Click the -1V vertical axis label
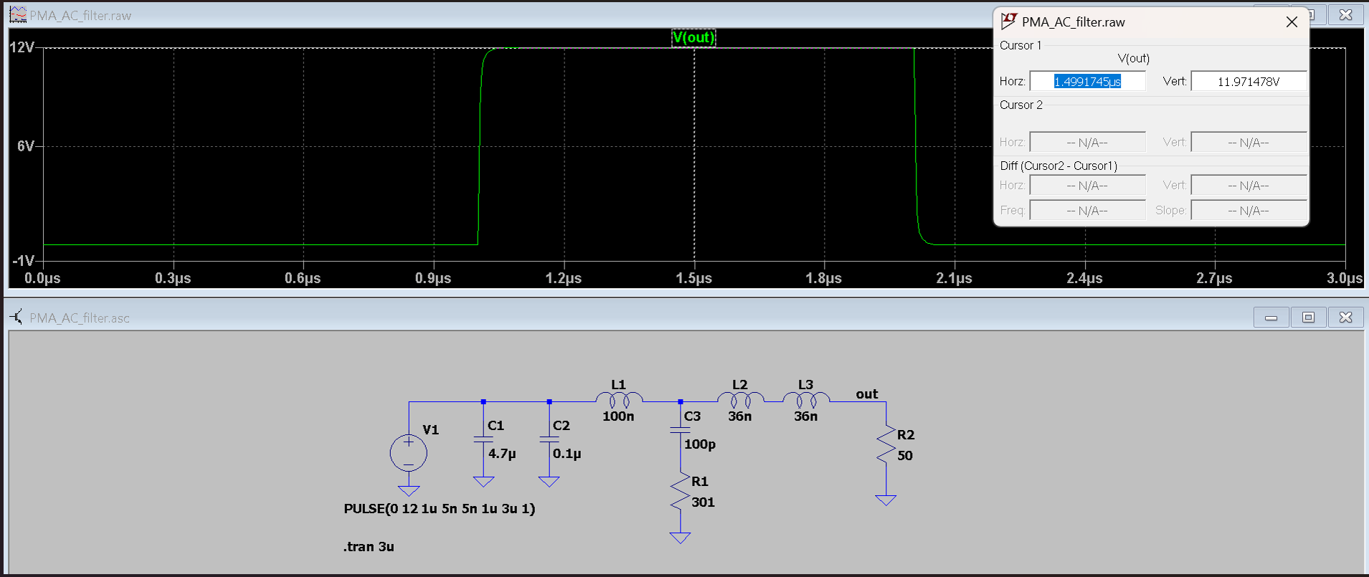The height and width of the screenshot is (577, 1369). point(23,260)
